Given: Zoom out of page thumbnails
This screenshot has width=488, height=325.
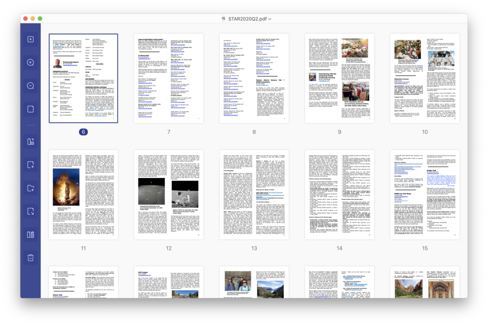Looking at the screenshot, I should tap(30, 85).
